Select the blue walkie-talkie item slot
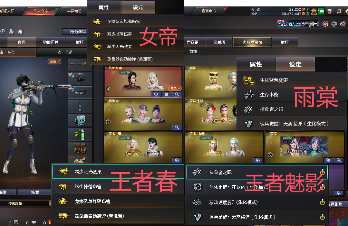Screen dimensions: 348x226 (80, 106)
